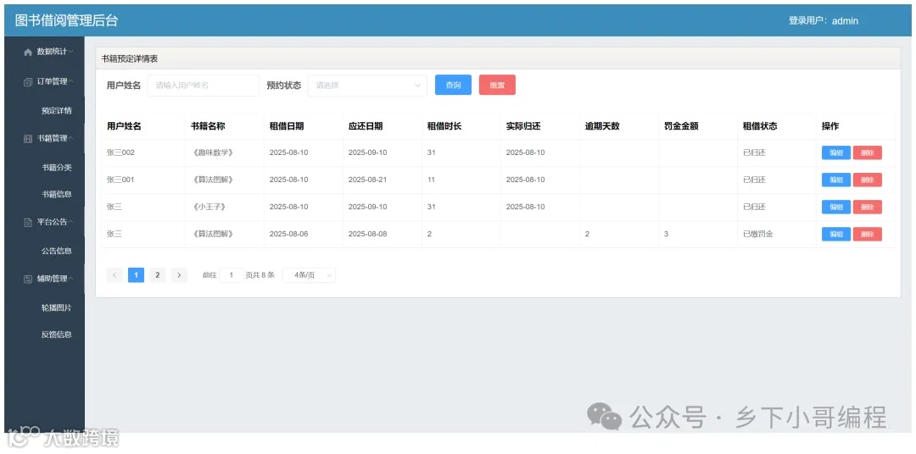Viewport: 916px width, 454px height.
Task: Select page 1 in pagination
Action: [136, 274]
